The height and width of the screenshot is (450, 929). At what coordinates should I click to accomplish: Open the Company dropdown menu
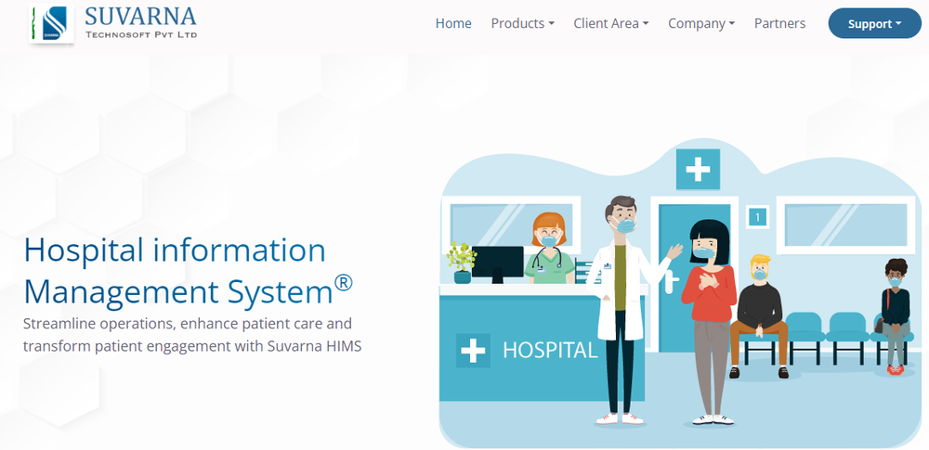coord(701,23)
